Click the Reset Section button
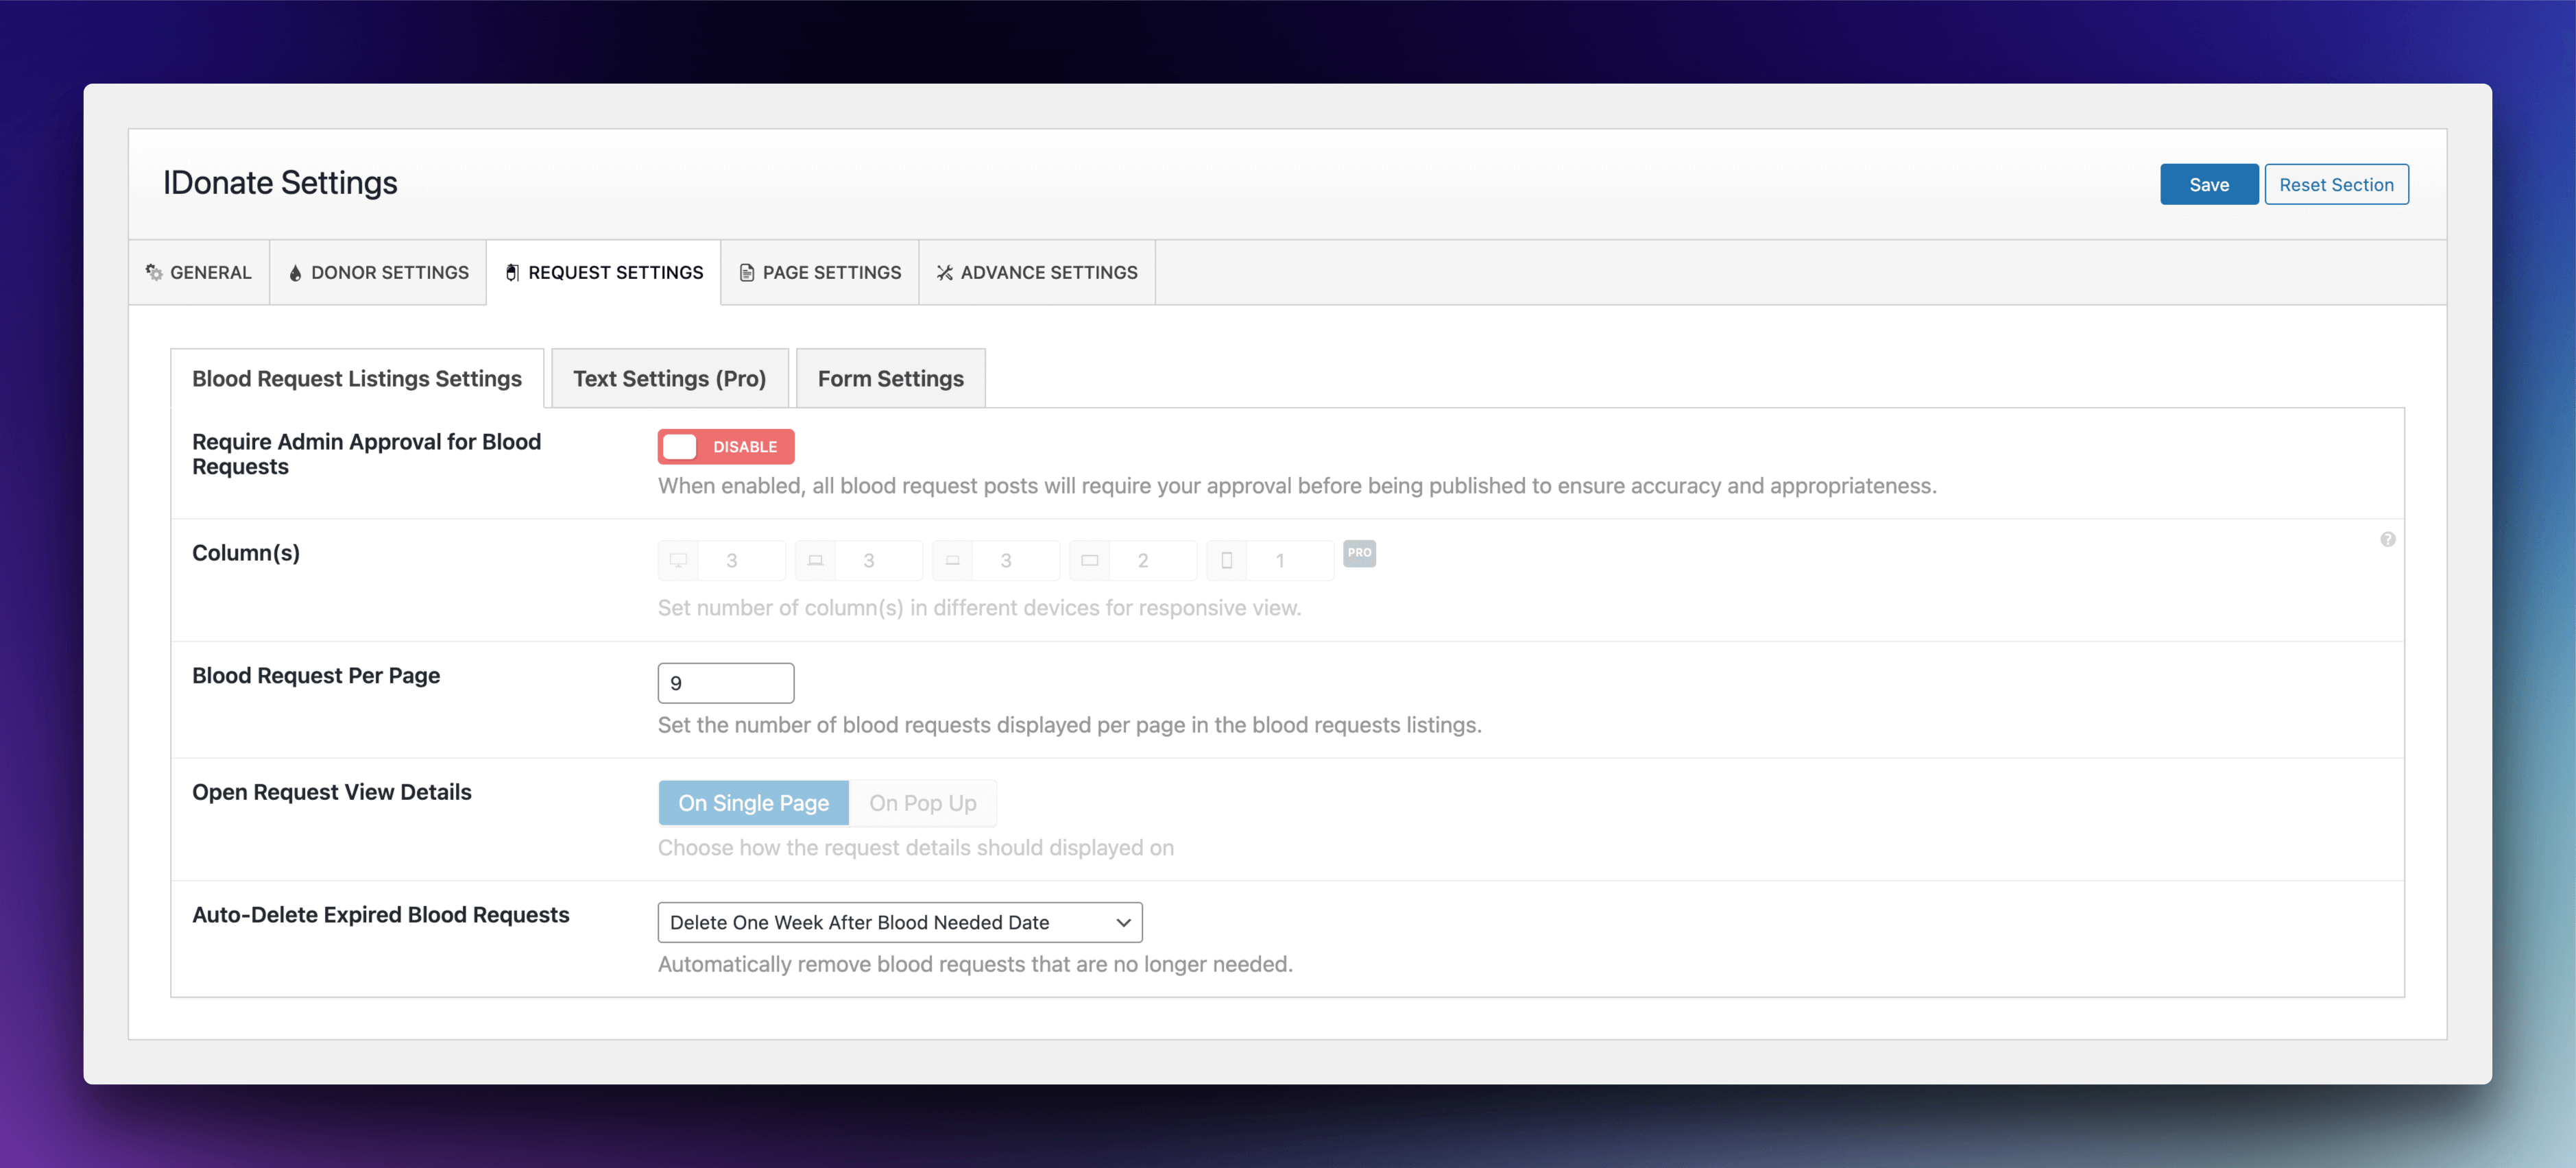2576x1168 pixels. click(2335, 185)
